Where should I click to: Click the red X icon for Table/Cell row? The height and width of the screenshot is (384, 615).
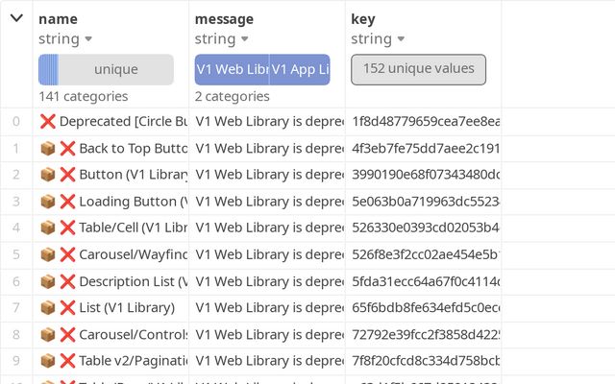click(67, 228)
